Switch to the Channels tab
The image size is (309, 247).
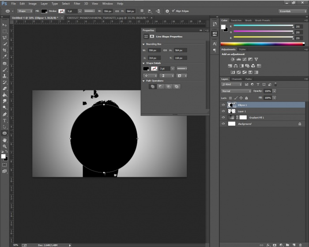237,79
